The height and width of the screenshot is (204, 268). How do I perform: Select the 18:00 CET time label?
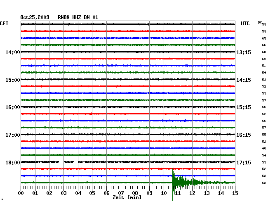13,162
